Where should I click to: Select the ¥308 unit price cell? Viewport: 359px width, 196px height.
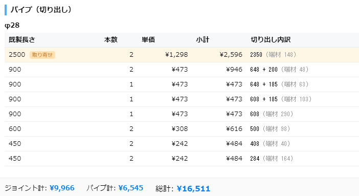(x=179, y=129)
